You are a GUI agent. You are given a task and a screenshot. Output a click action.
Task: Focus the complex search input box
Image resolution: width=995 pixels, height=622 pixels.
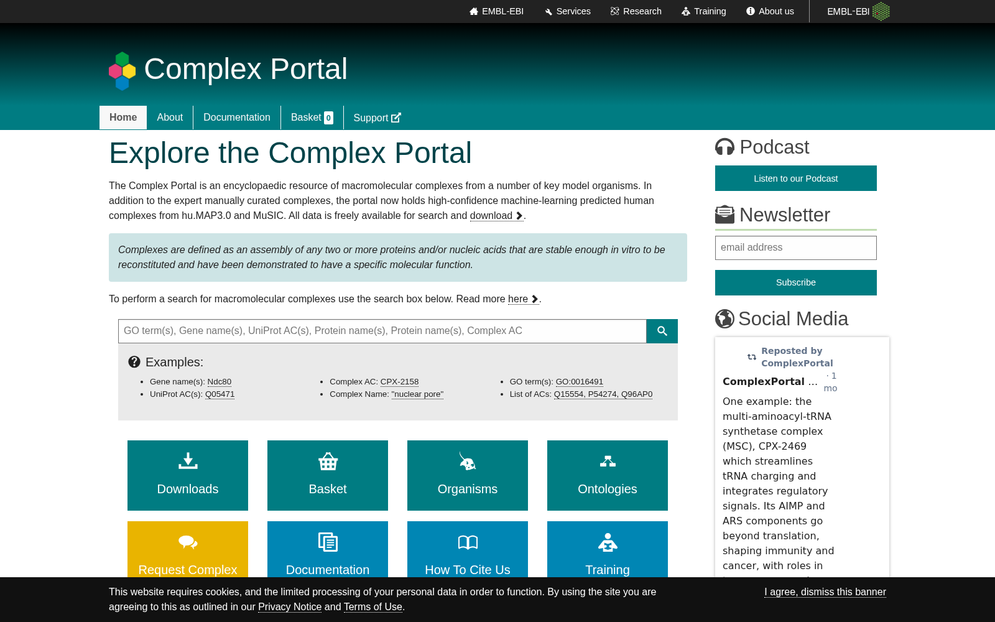382,331
